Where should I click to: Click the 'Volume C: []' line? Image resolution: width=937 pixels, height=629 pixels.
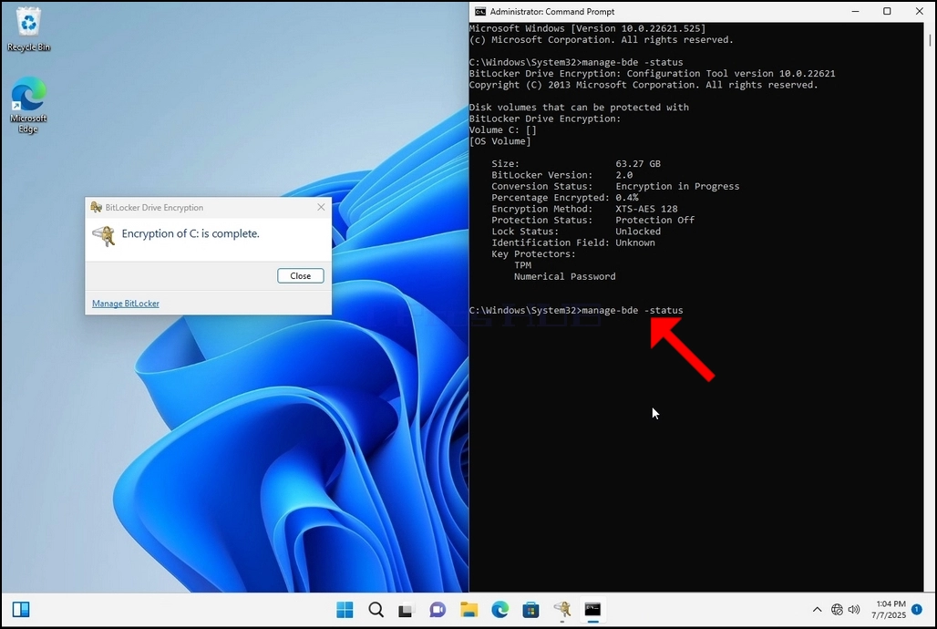pyautogui.click(x=502, y=129)
